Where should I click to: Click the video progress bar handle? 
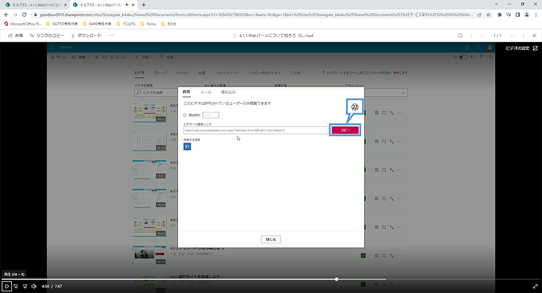[x=337, y=279]
